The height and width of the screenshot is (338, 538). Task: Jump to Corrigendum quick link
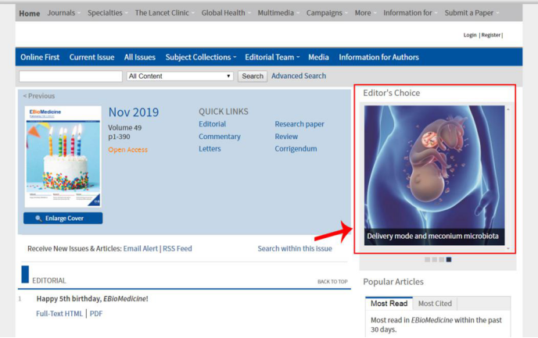(x=296, y=148)
